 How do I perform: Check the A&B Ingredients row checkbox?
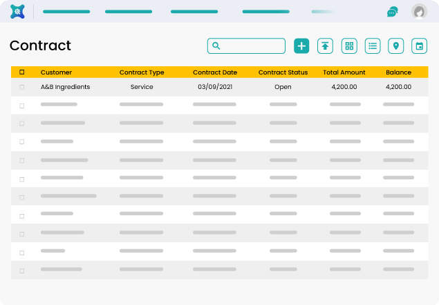tap(22, 87)
